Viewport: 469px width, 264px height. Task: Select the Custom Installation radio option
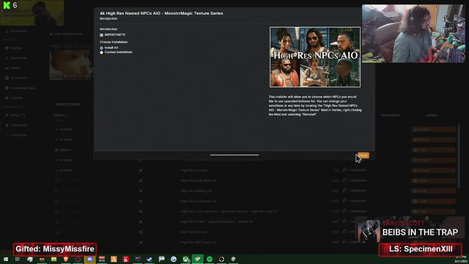[x=101, y=52]
